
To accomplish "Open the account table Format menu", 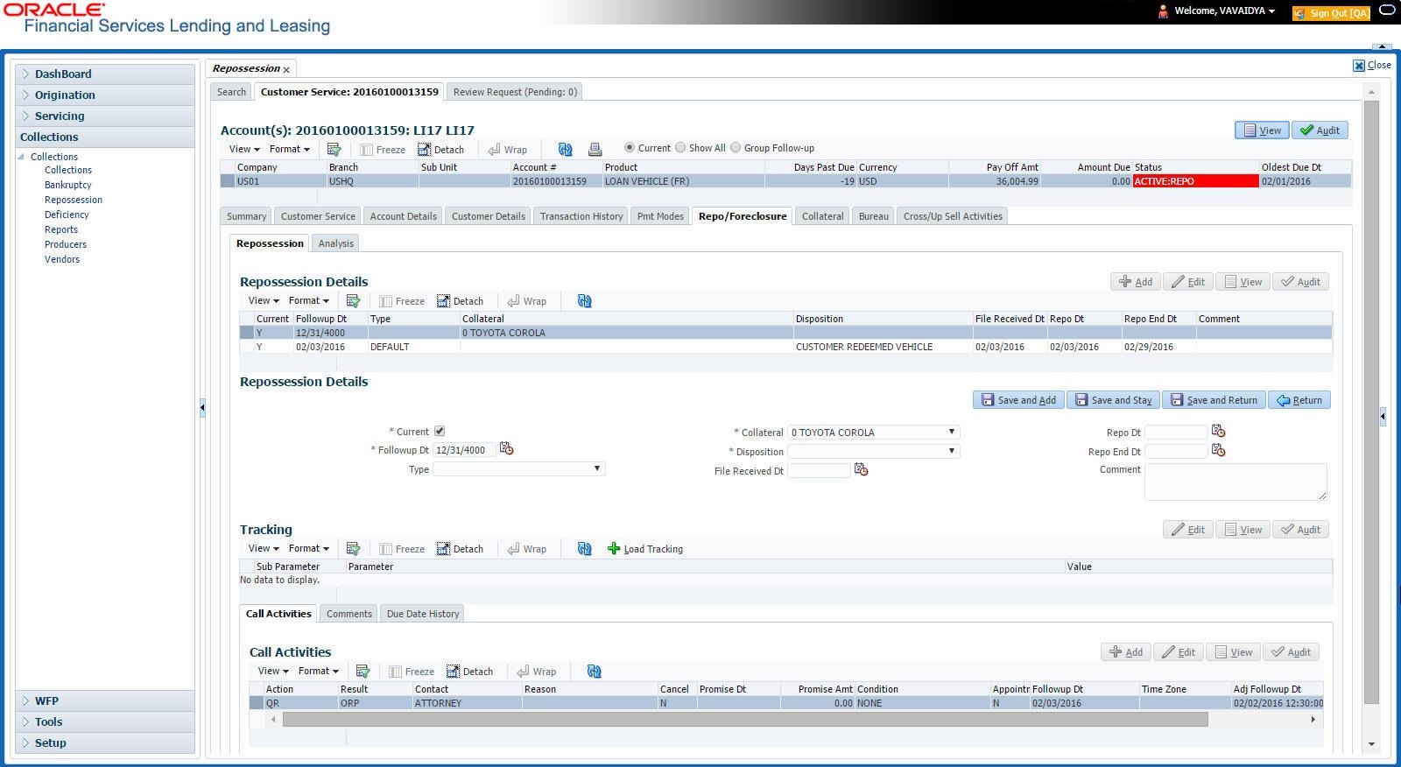I will (x=289, y=149).
